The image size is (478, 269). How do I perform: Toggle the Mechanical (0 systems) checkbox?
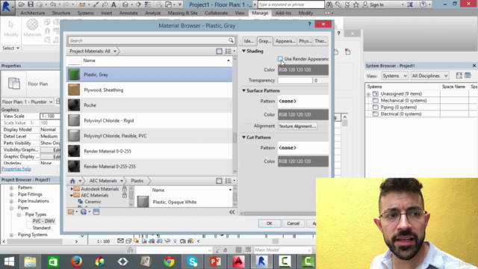[x=375, y=100]
